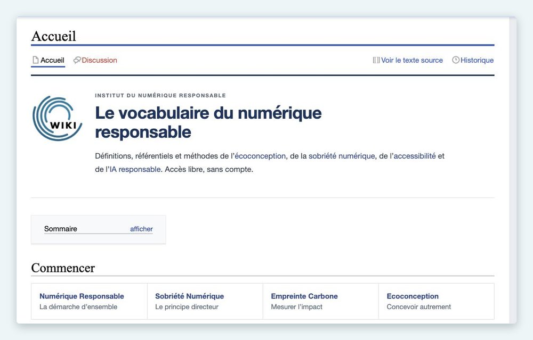533x340 pixels.
Task: Click the Historique clock icon
Action: [456, 60]
